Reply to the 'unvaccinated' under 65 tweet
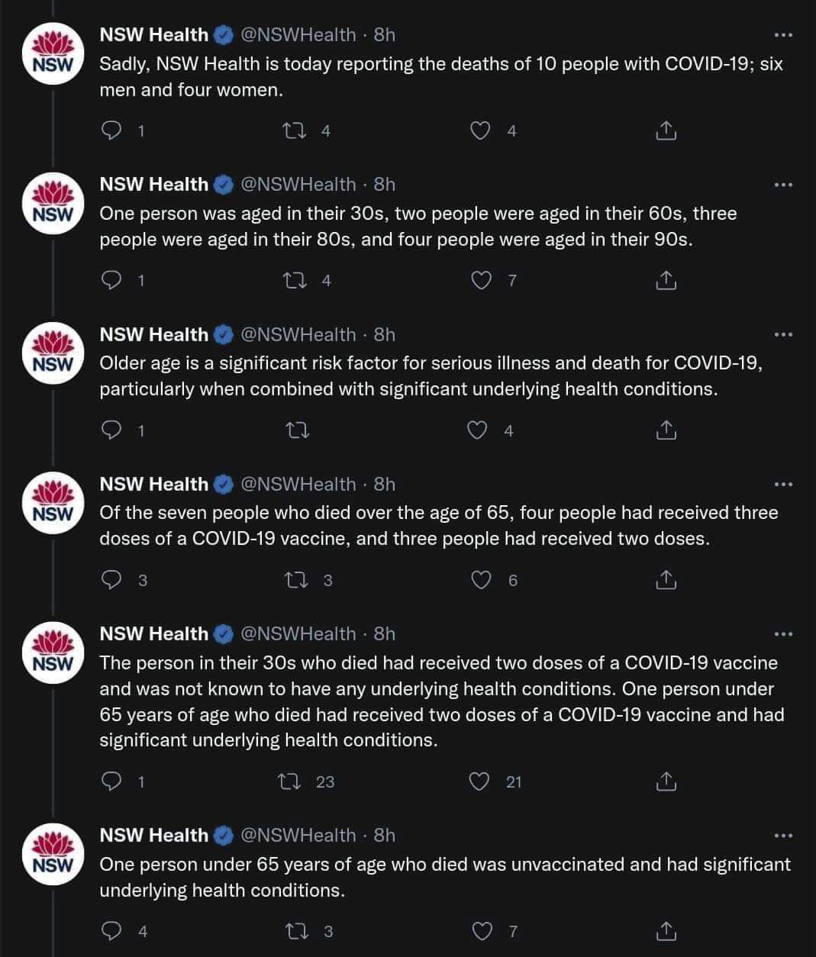The height and width of the screenshot is (957, 816). click(111, 931)
